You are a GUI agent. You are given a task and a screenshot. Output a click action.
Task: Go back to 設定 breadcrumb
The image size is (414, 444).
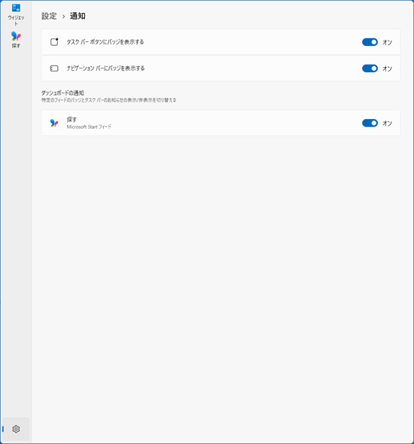click(x=49, y=16)
